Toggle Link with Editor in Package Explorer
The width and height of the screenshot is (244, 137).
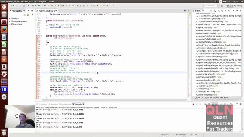pos(28,15)
